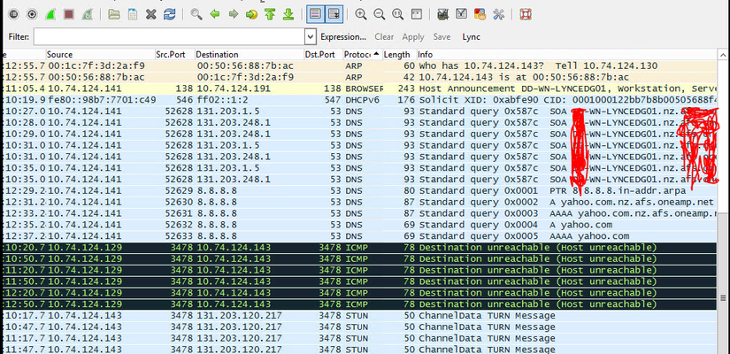Toggle auto scroll in live capture
Viewport: 730px width, 354px height.
point(334,14)
